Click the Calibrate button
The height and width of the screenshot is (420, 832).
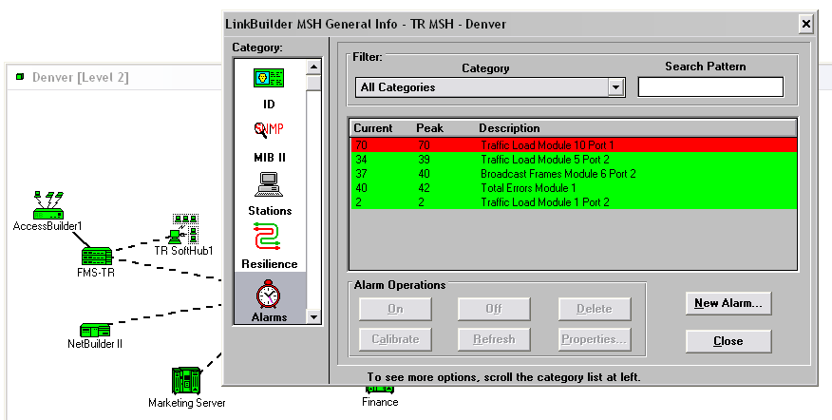click(395, 339)
